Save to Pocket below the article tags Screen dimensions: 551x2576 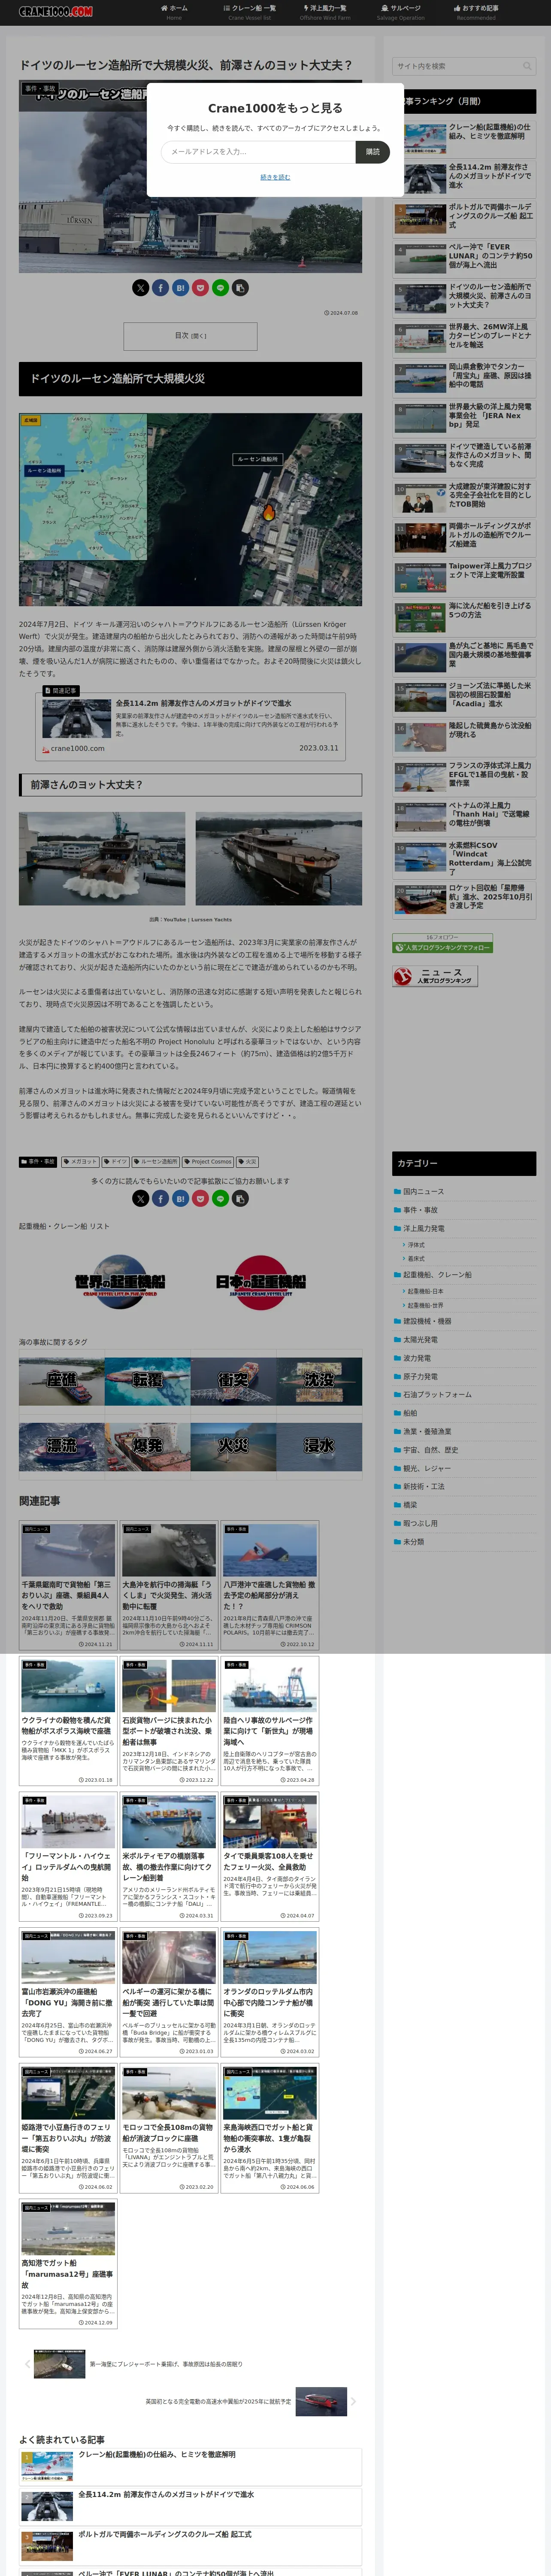(200, 1198)
